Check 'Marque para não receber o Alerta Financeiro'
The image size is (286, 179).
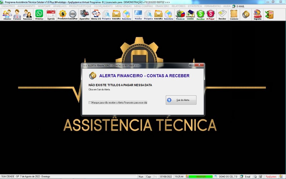point(90,103)
